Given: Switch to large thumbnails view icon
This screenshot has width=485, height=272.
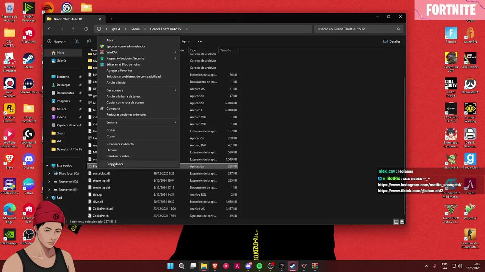Looking at the screenshot, I should pos(402,222).
